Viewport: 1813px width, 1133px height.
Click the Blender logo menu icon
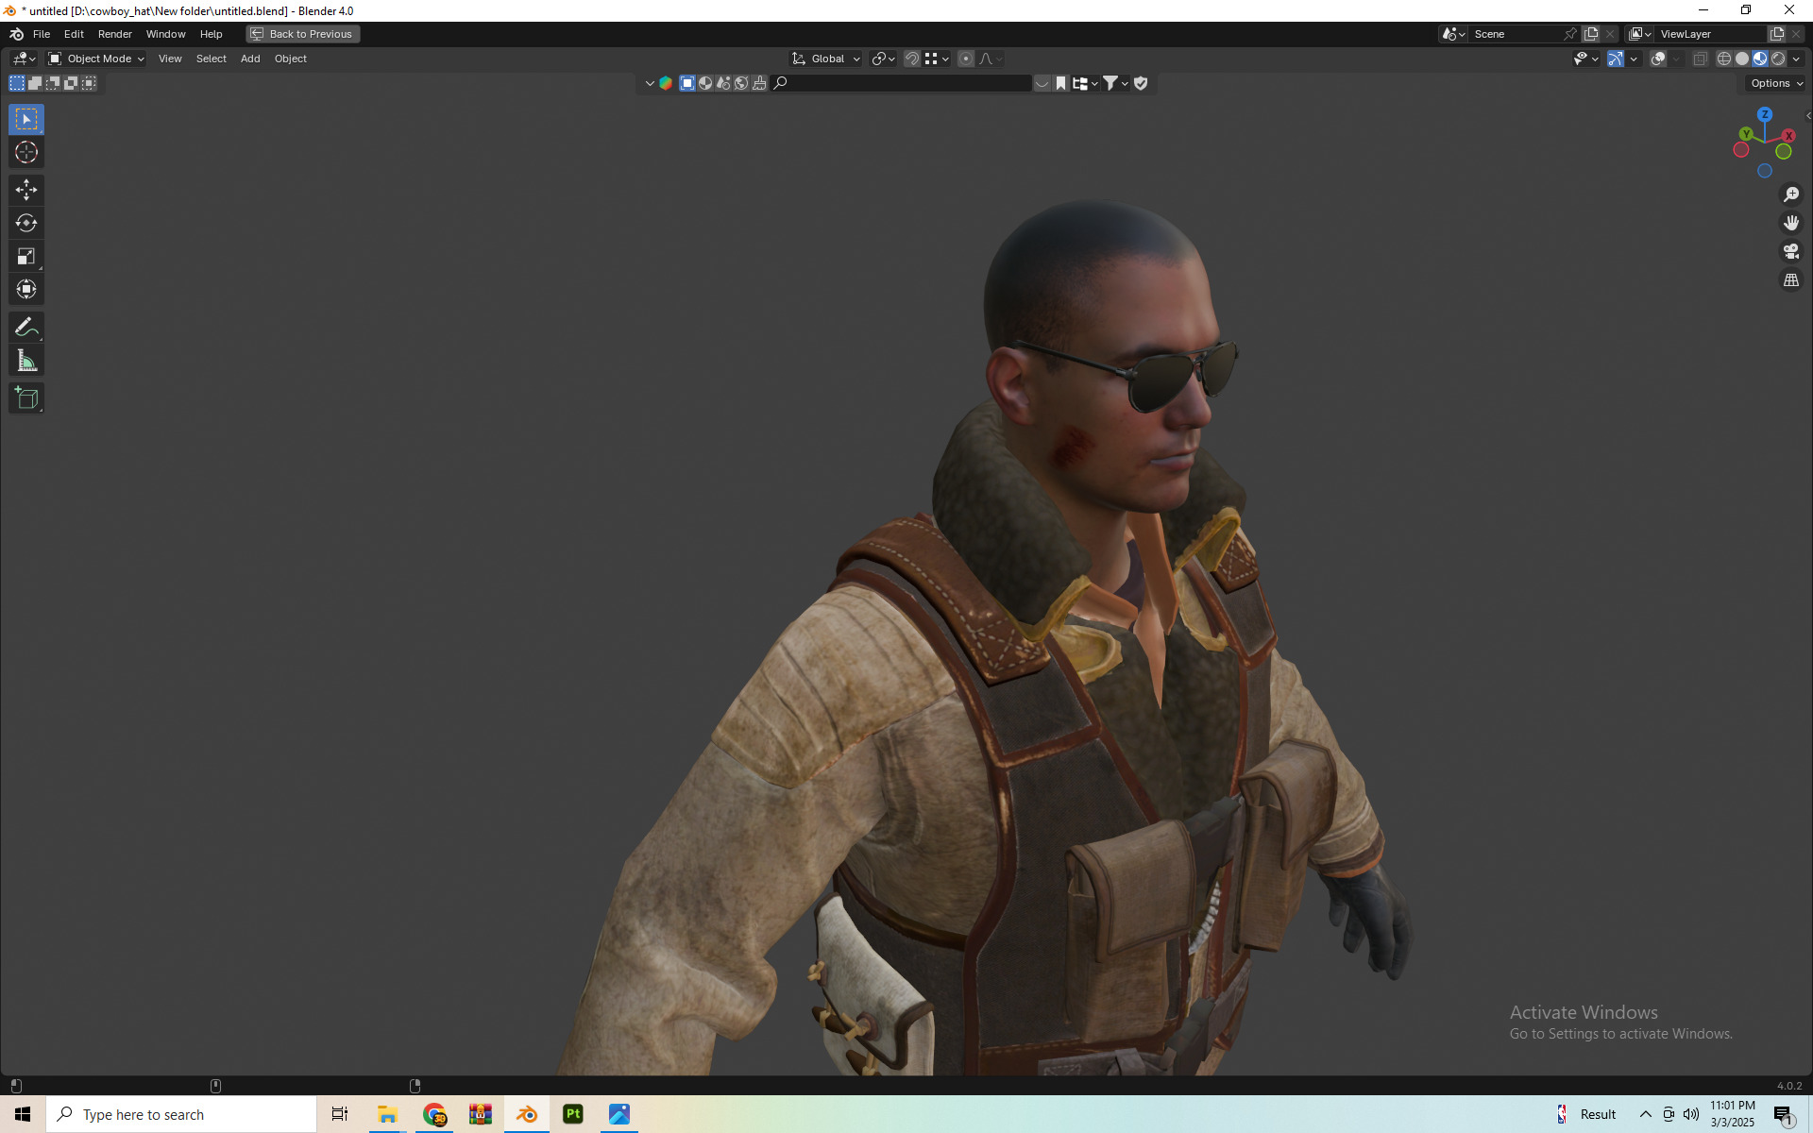[16, 34]
